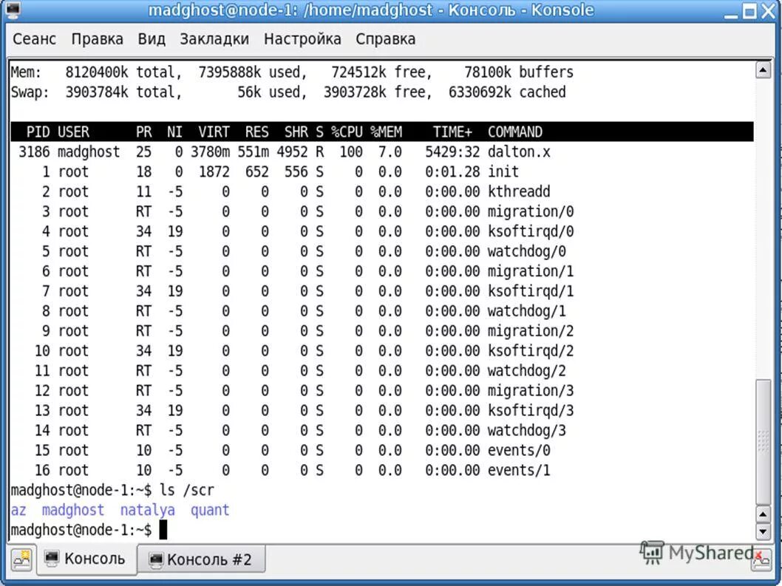Click the scrollbar down arrow at bottom right
Viewport: 782px width, 586px height.
(764, 530)
